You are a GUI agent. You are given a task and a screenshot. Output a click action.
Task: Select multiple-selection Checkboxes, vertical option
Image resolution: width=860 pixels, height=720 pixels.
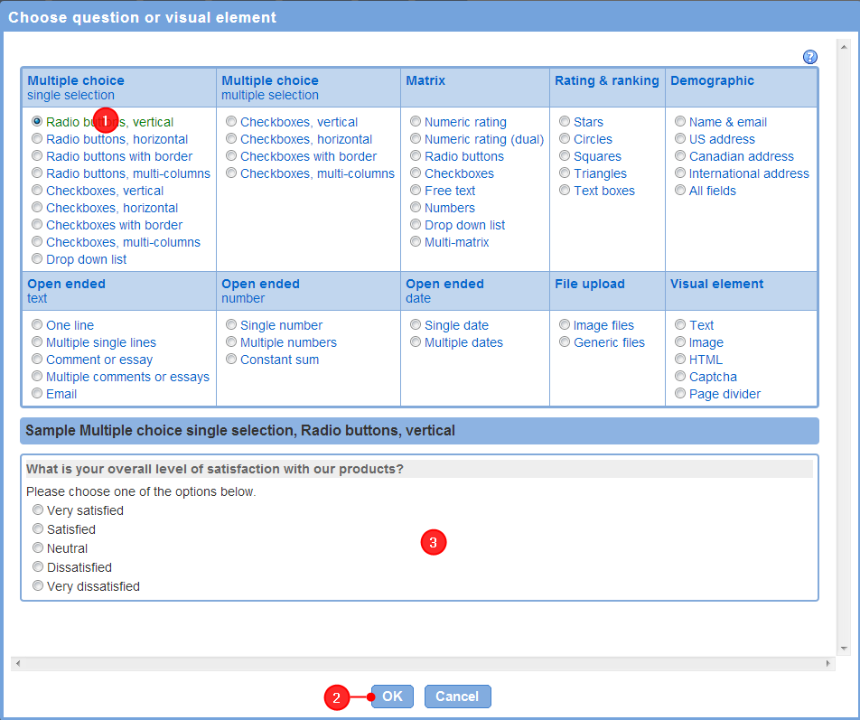(x=231, y=122)
